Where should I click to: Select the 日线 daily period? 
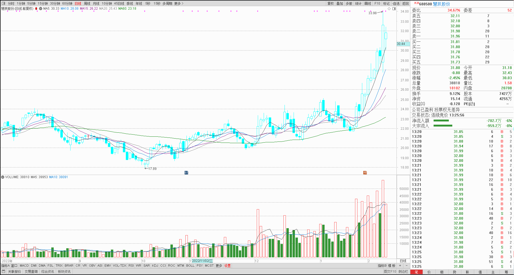[x=78, y=3]
